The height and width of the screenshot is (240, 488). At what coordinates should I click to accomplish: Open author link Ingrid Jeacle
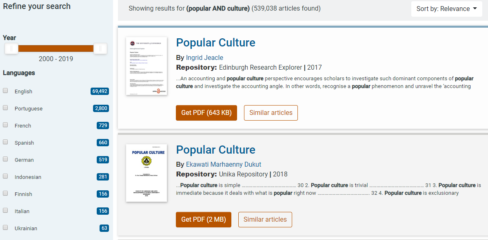[204, 57]
